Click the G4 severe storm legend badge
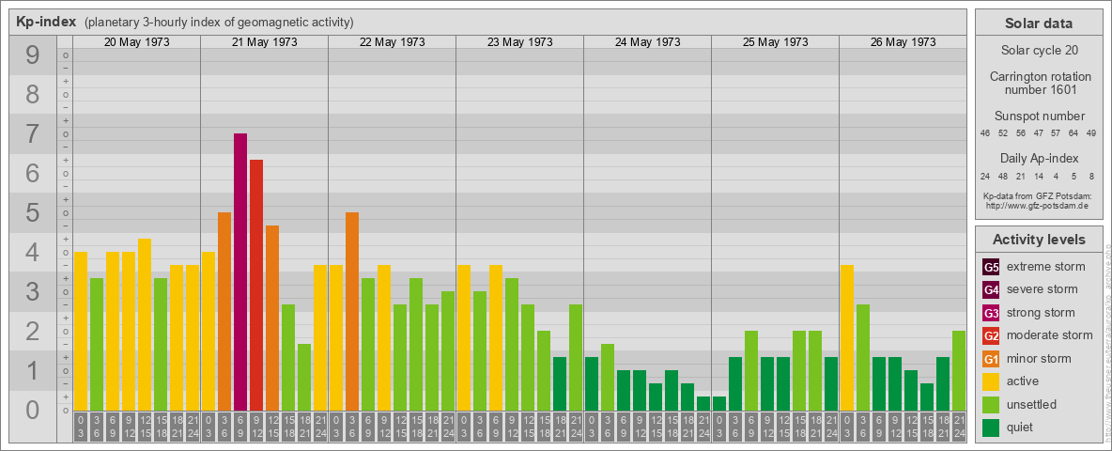The height and width of the screenshot is (451, 1112). click(991, 289)
